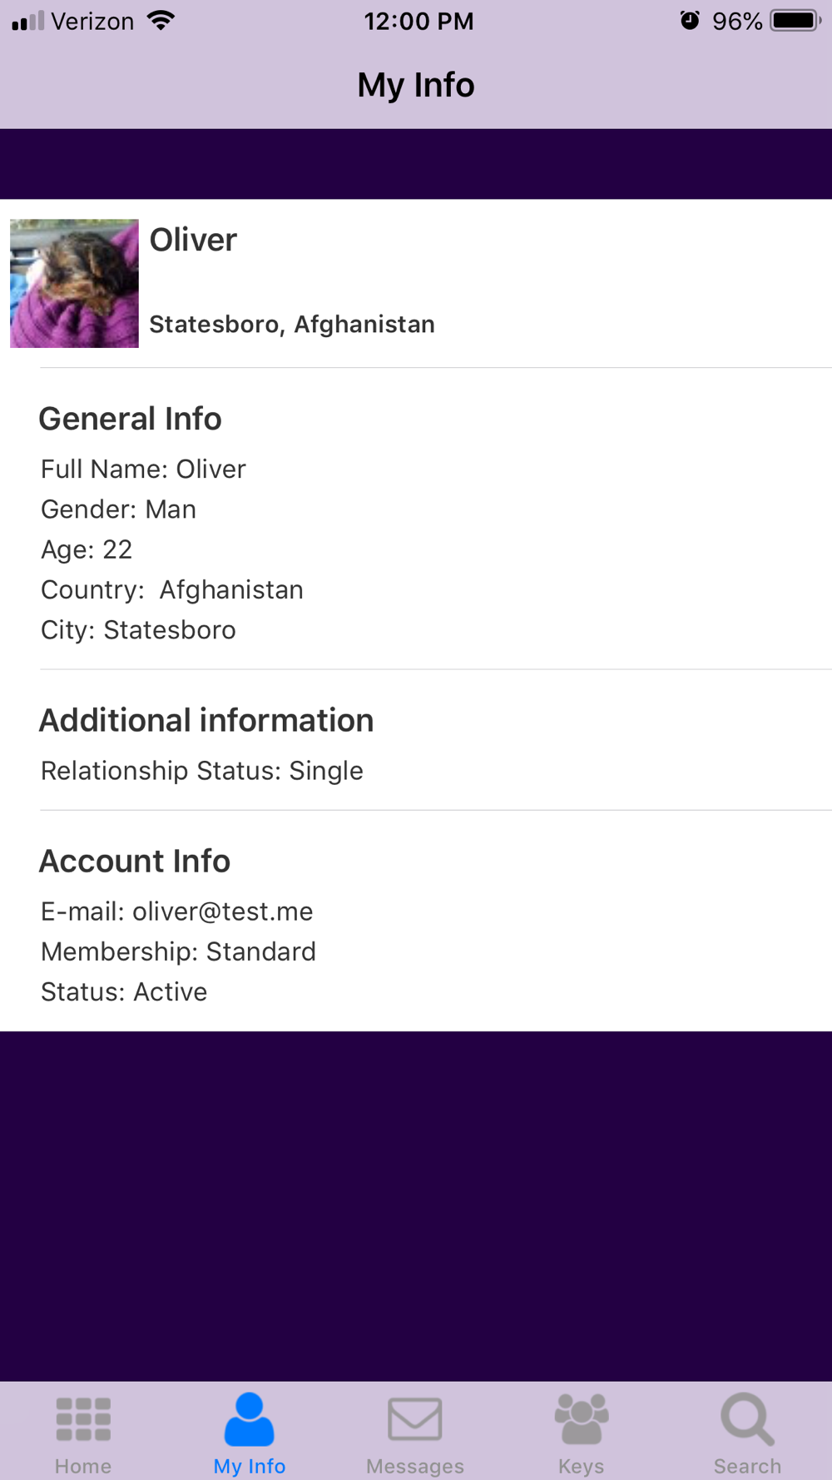Open the Search magnifier icon
Image resolution: width=832 pixels, height=1480 pixels.
tap(747, 1419)
